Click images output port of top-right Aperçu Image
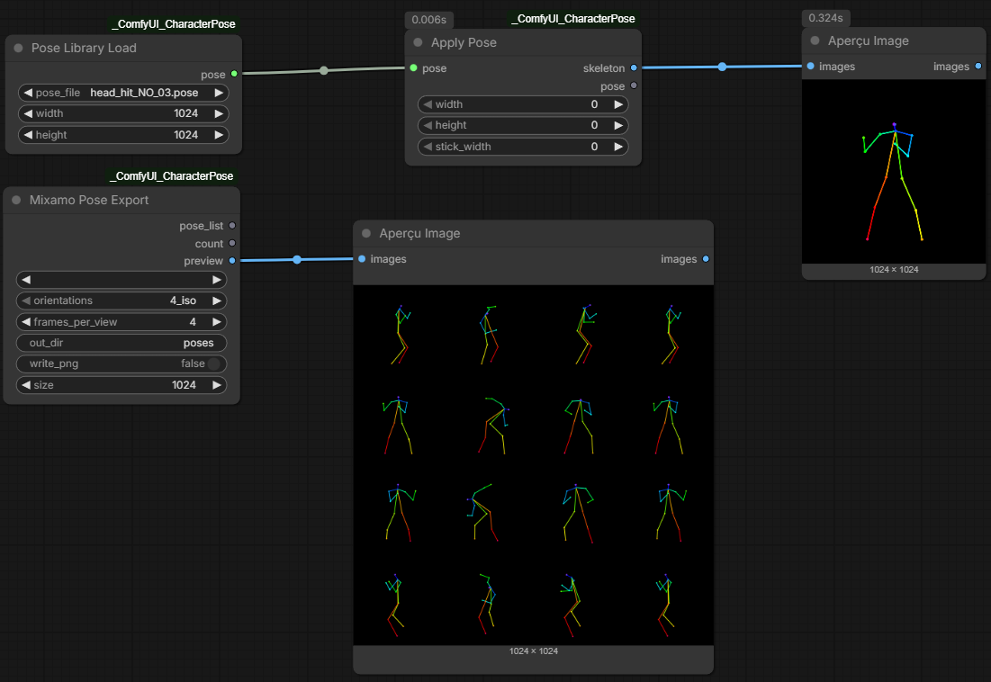The height and width of the screenshot is (682, 991). click(x=978, y=67)
